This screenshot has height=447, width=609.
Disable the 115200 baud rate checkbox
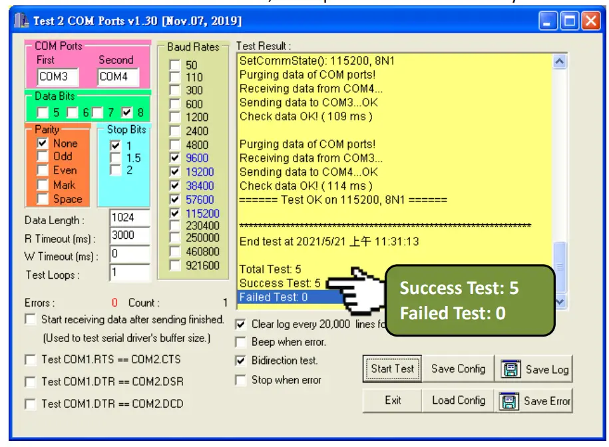click(x=175, y=213)
